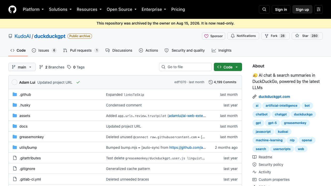Viewport: 331px width, 186px height.
Task: Open the appearance settings icon in header
Action: click(319, 9)
